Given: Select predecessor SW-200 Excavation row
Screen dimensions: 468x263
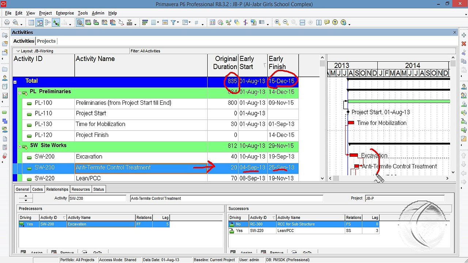Looking at the screenshot, I should [94, 224].
